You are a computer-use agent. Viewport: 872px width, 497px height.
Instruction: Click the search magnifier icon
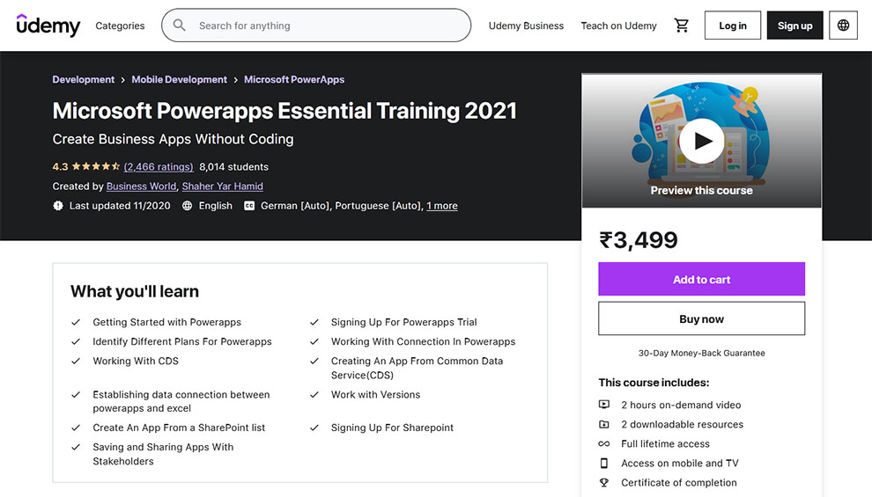(x=180, y=26)
